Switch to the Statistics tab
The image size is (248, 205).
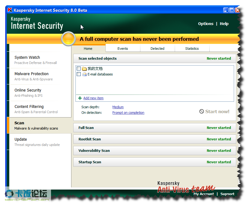[192, 49]
